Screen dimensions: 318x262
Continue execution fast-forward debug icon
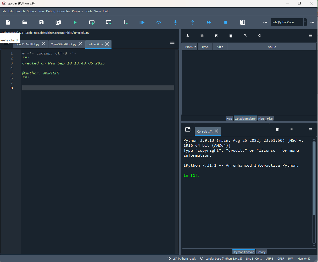point(209,22)
